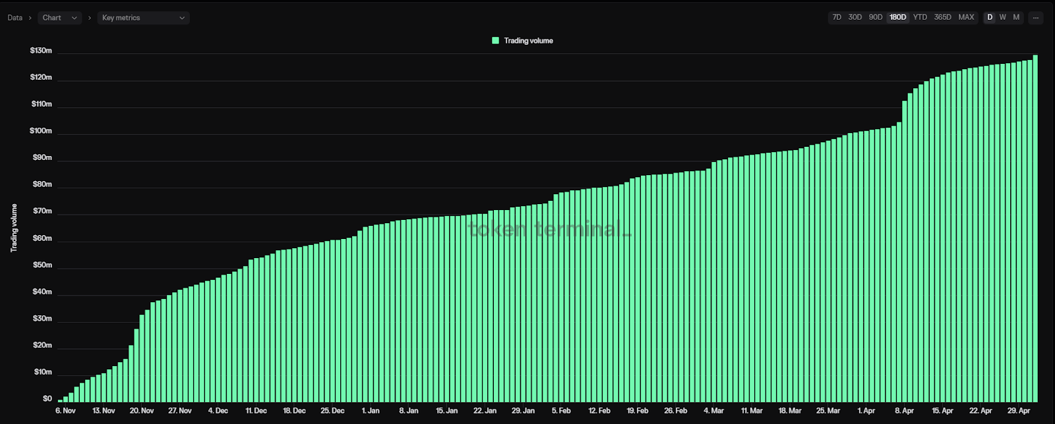Open the Key metrics dropdown

(144, 18)
